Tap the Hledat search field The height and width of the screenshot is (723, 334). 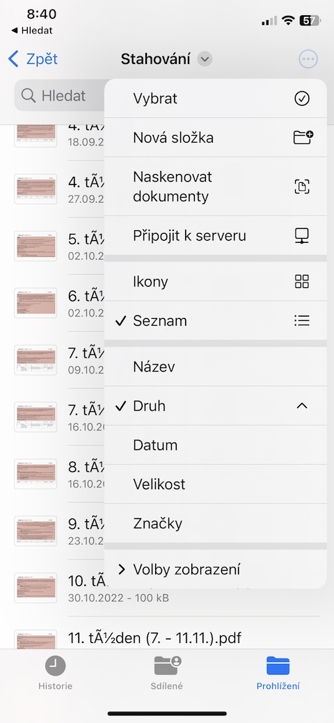60,95
